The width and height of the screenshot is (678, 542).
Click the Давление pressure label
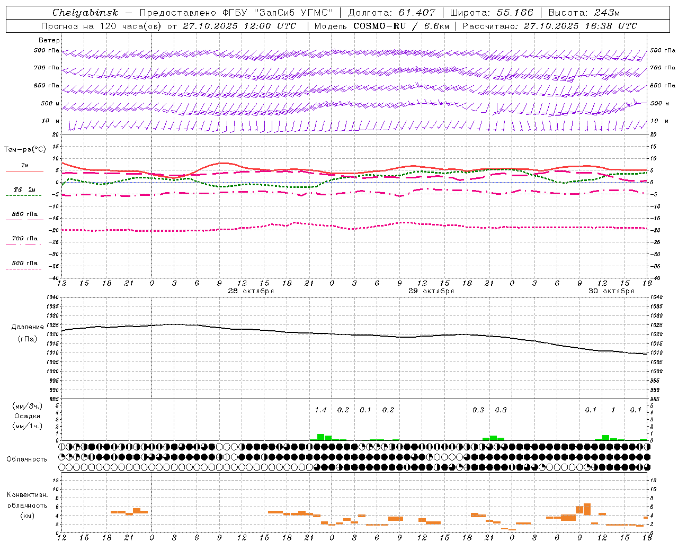click(x=27, y=327)
